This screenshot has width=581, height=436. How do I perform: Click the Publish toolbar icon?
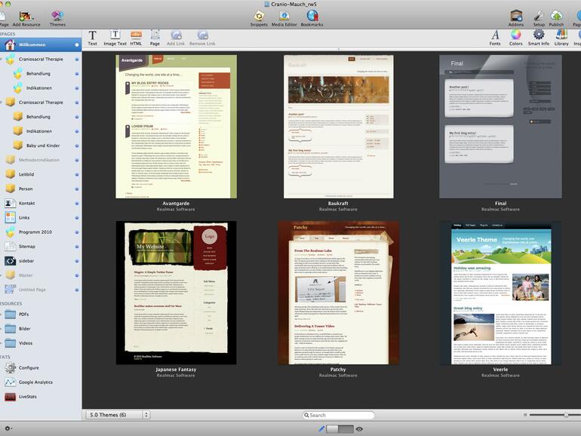tap(556, 17)
